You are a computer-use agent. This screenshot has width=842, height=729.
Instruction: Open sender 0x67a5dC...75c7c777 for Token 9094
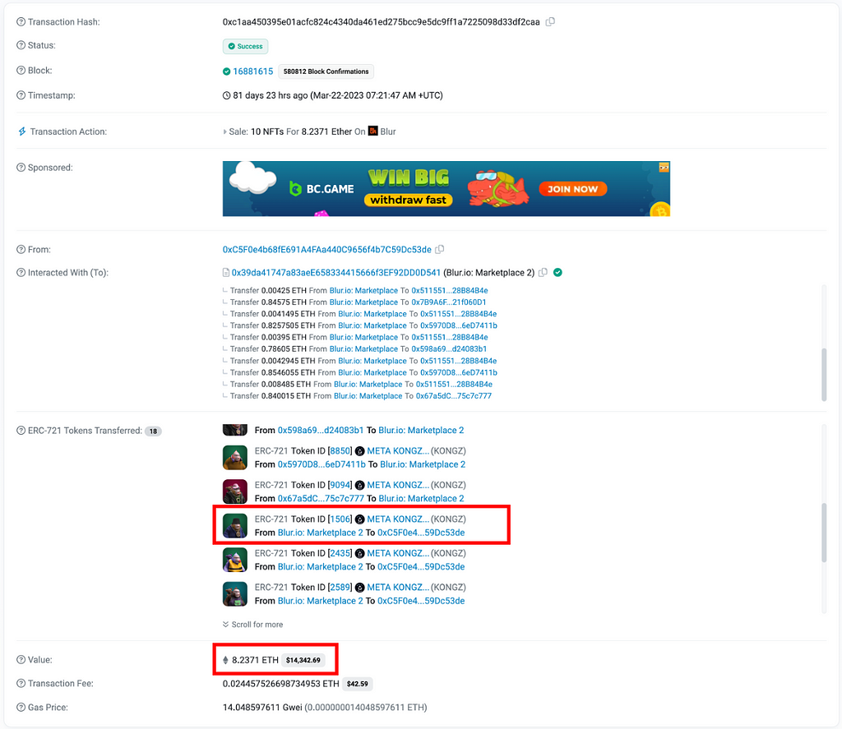coord(321,499)
